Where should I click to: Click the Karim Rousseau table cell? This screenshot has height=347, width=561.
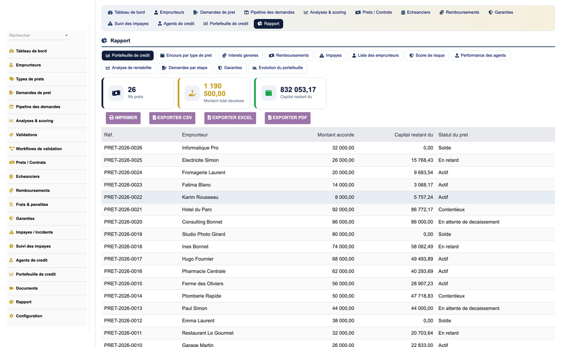200,197
